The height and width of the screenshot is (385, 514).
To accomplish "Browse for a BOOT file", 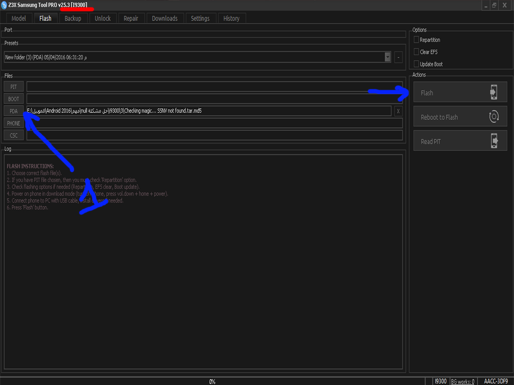I will click(14, 99).
